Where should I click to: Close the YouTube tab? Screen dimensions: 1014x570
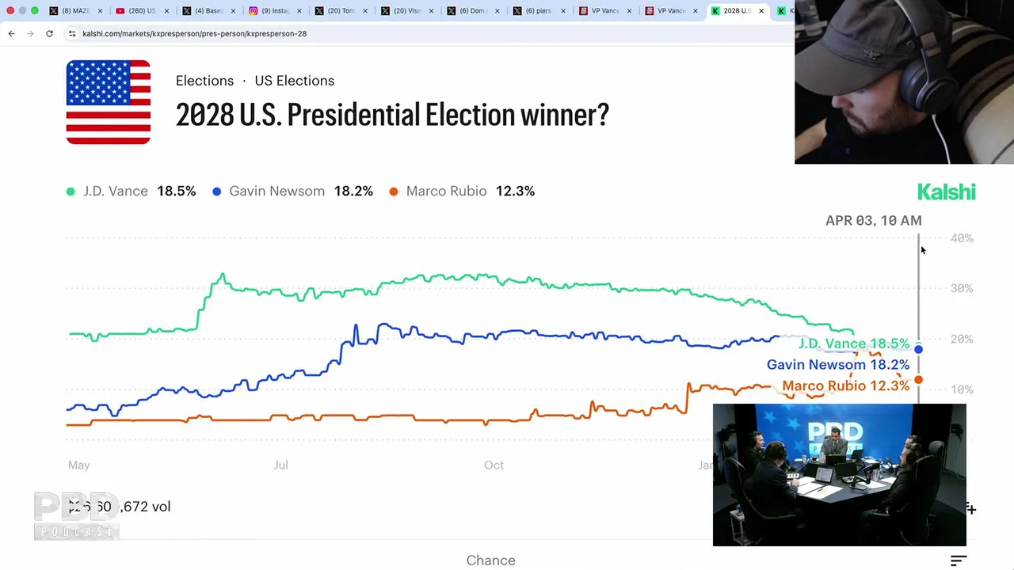pos(166,11)
